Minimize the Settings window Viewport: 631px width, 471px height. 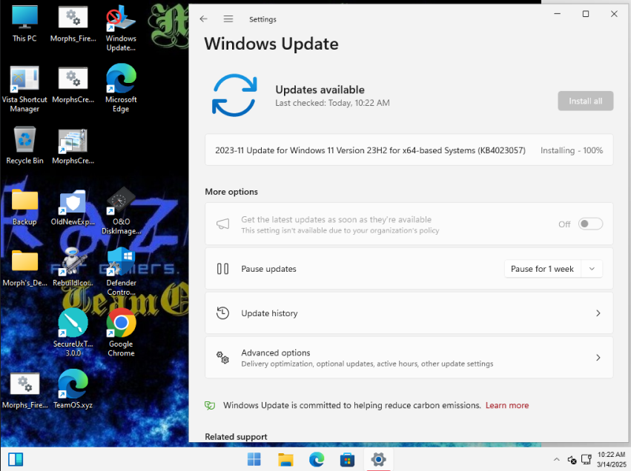point(558,14)
